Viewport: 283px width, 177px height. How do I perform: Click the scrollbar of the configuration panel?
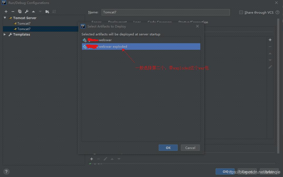[x=278, y=86]
